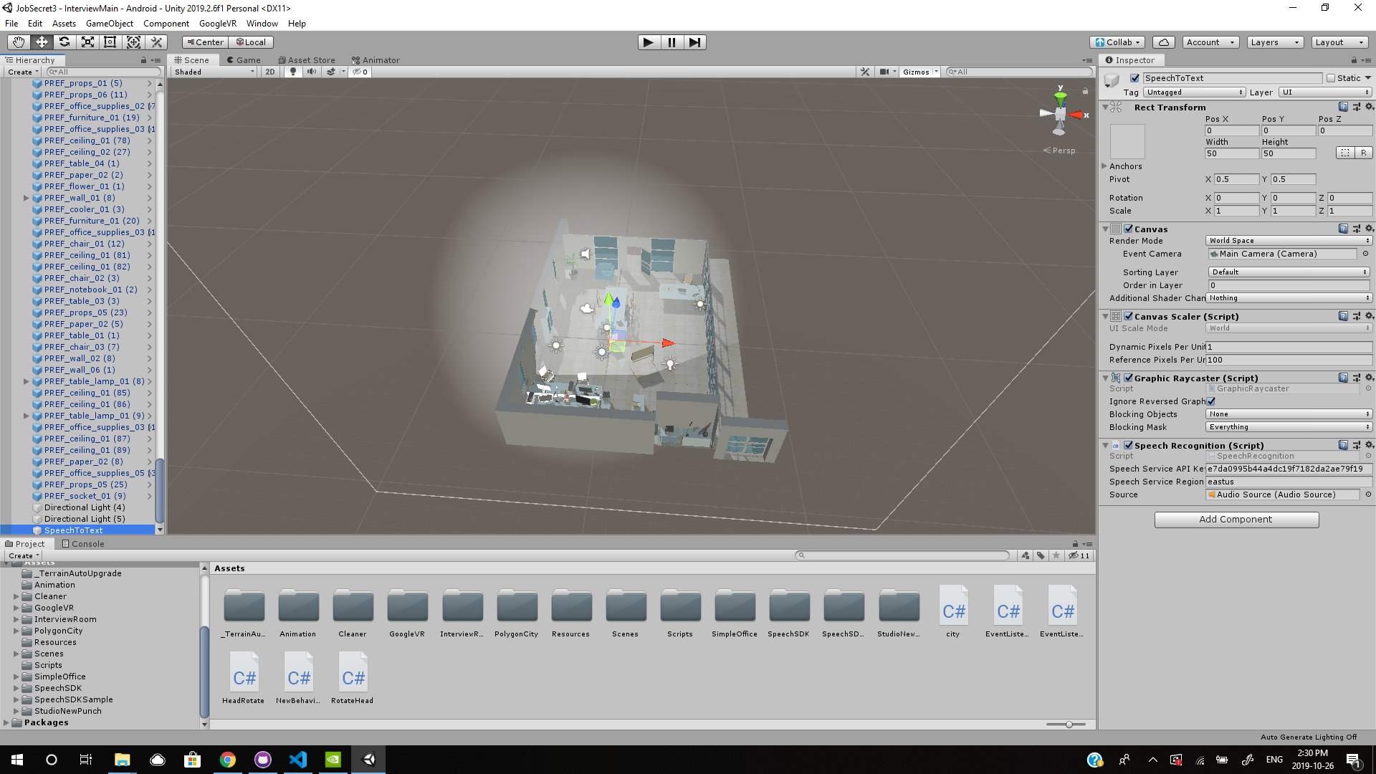Expand the GoogleVR folder in project tree

click(16, 608)
